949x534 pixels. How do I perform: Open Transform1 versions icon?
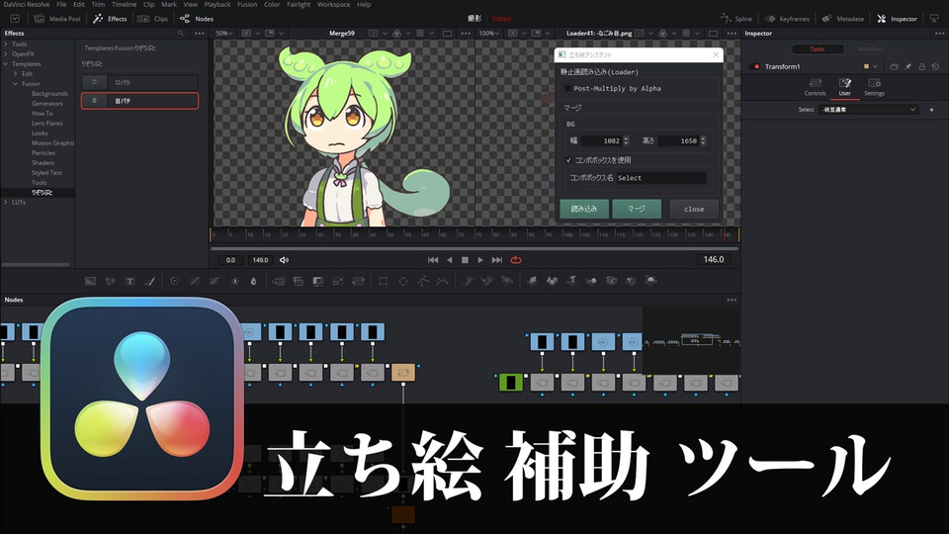click(x=894, y=66)
